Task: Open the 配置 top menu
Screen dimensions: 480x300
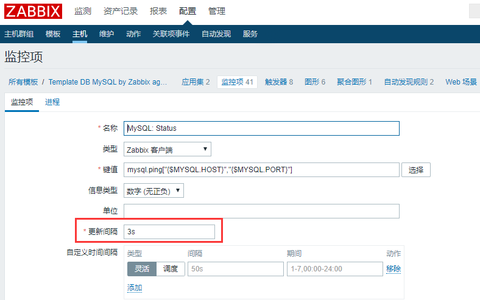Action: 188,12
